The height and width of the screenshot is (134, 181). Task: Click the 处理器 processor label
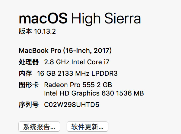pos(29,62)
